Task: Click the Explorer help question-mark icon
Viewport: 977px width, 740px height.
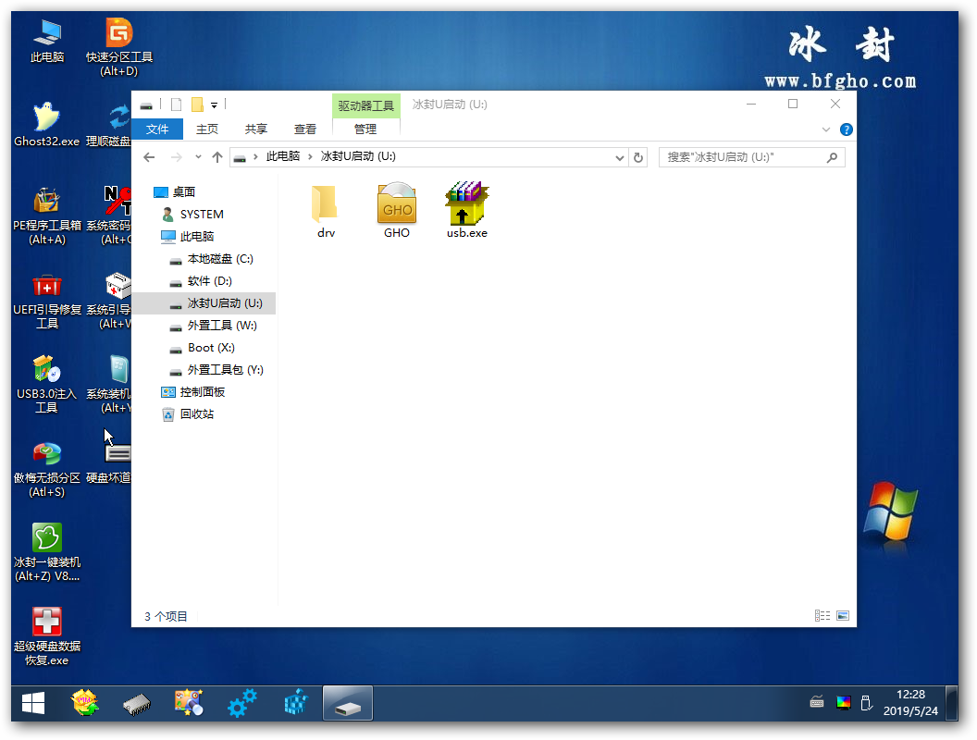Action: tap(847, 129)
